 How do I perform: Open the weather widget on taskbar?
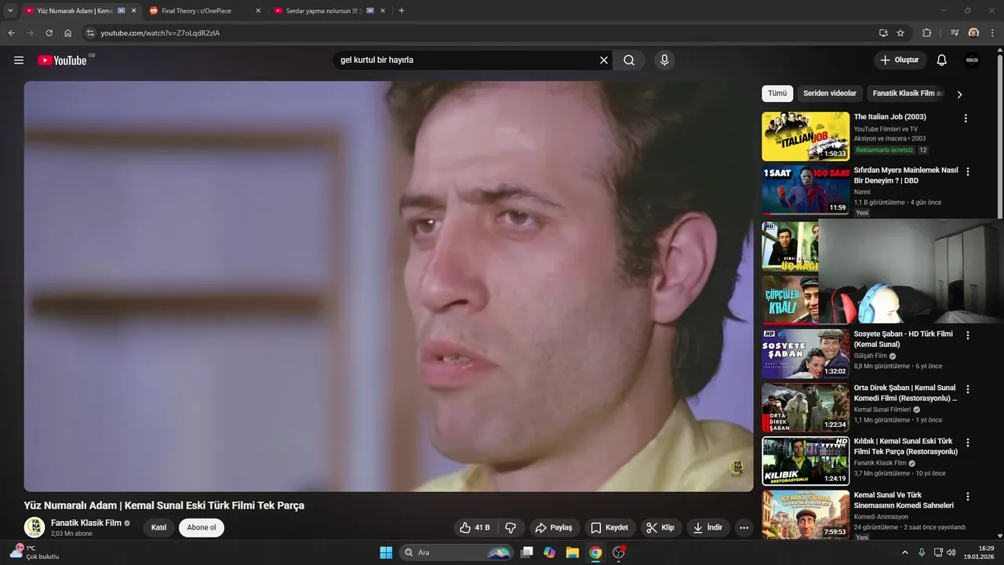click(35, 552)
